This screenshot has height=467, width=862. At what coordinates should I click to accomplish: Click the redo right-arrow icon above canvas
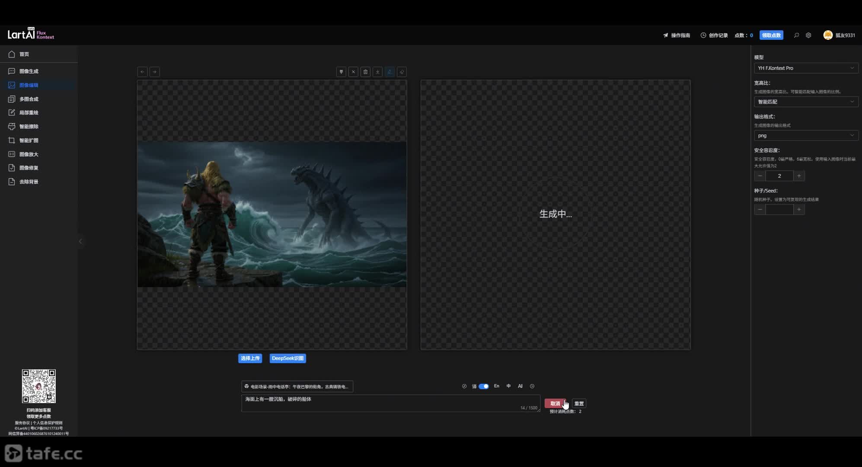click(154, 72)
